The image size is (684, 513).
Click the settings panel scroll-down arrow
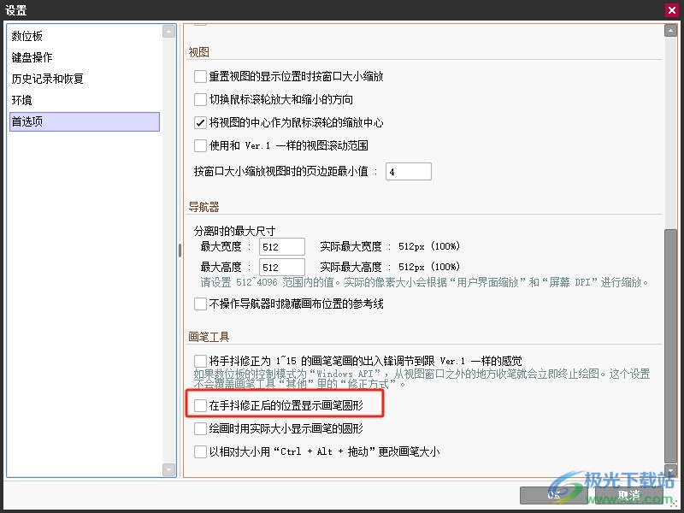point(670,471)
